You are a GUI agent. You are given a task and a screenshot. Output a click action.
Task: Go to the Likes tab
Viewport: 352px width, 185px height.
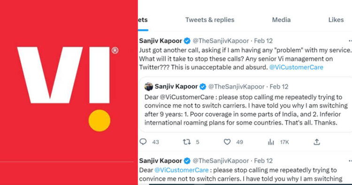click(x=336, y=20)
